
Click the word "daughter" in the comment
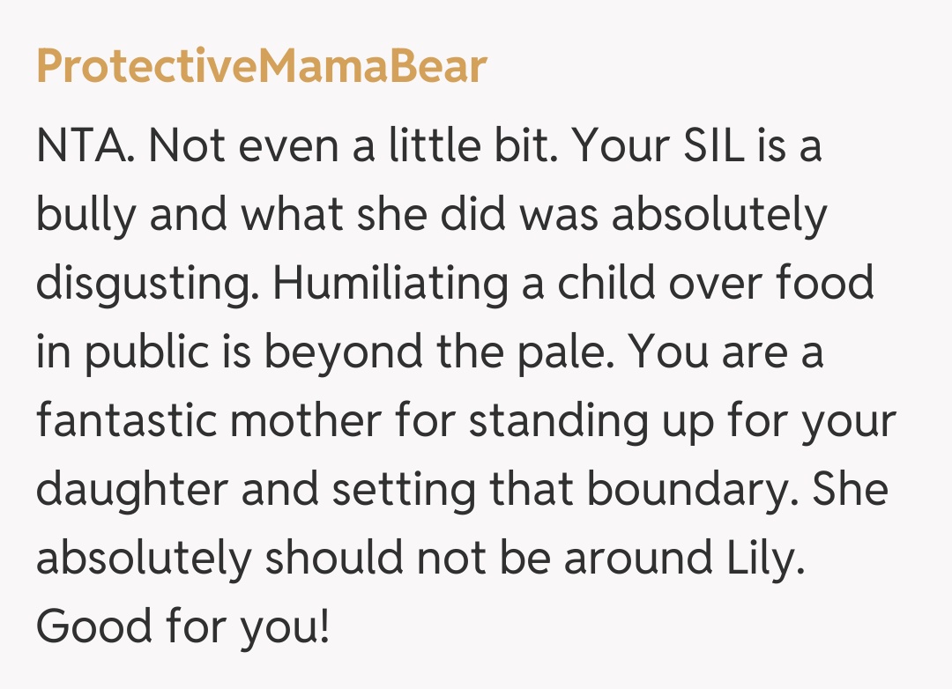tap(131, 490)
